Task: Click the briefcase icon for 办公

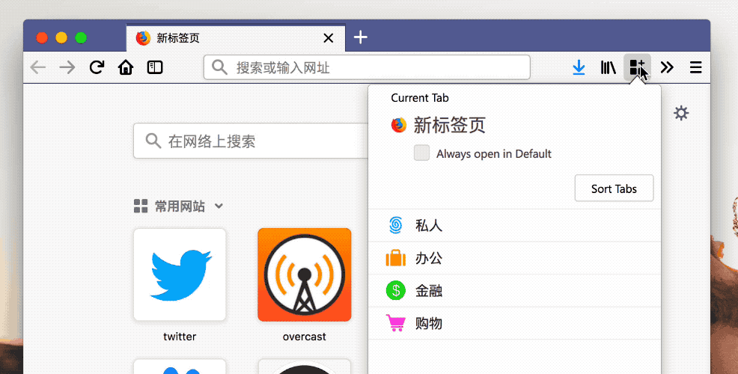Action: coord(396,258)
